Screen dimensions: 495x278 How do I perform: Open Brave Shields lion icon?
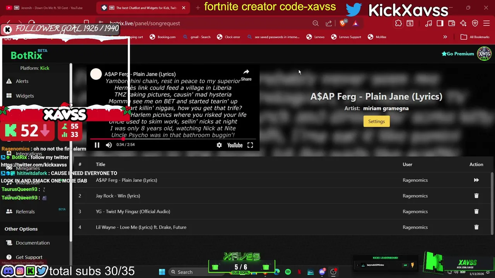[x=343, y=23]
